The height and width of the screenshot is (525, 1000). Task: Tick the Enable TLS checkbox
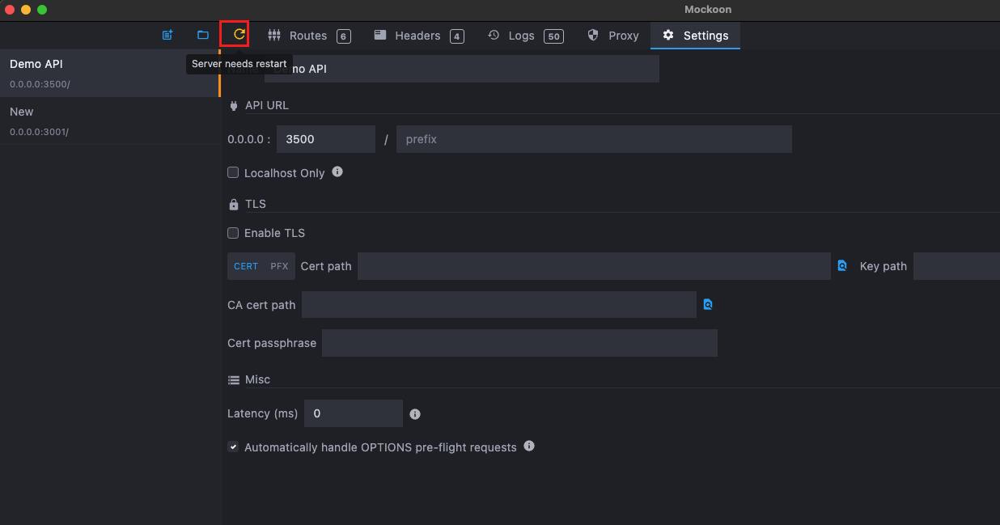[233, 233]
